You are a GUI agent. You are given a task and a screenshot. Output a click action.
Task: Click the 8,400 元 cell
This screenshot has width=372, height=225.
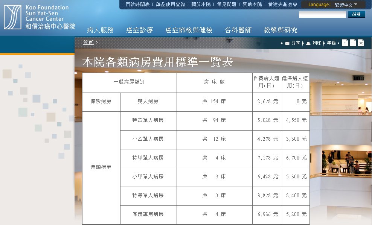tap(295, 196)
